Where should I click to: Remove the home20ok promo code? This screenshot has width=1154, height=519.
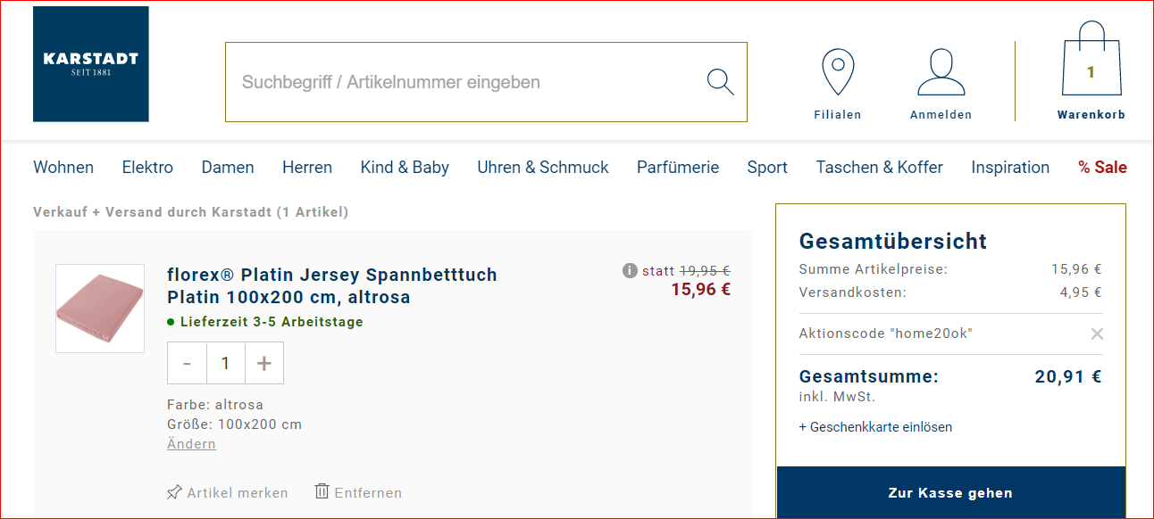point(1097,334)
